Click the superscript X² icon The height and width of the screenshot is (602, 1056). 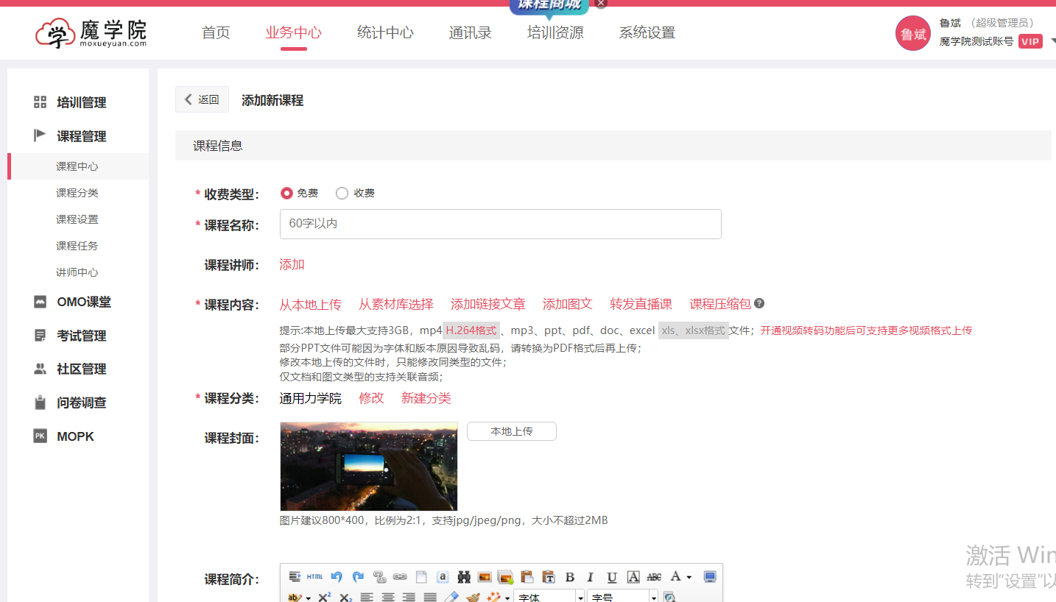click(x=325, y=598)
